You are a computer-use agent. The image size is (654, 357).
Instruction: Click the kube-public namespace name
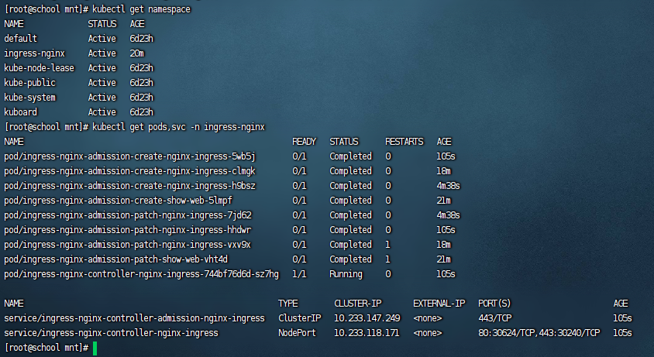pyautogui.click(x=29, y=83)
